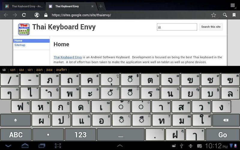This screenshot has height=150, width=240.
Task: Tap the space bar key
Action: point(121,135)
